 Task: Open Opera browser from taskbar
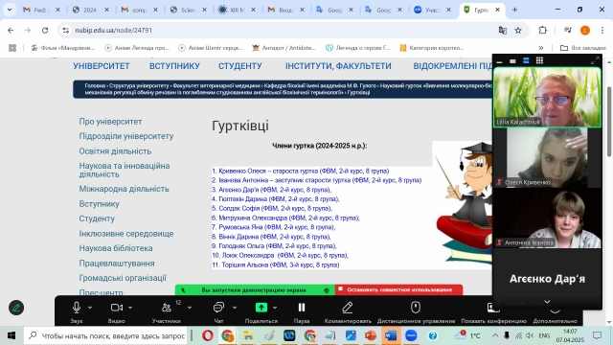tap(207, 335)
